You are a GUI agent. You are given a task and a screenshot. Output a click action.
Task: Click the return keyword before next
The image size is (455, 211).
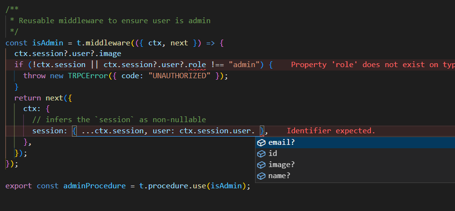point(28,98)
